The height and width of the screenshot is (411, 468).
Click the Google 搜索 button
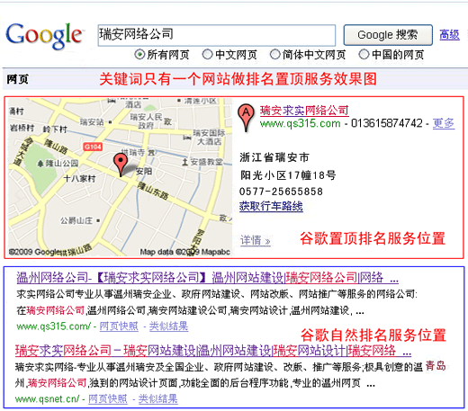pos(388,35)
